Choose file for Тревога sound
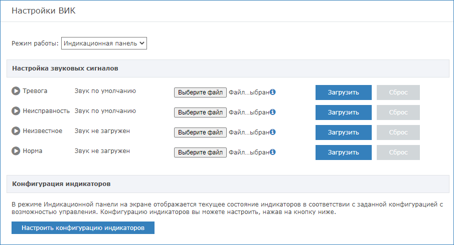The width and height of the screenshot is (454, 245). [x=200, y=92]
